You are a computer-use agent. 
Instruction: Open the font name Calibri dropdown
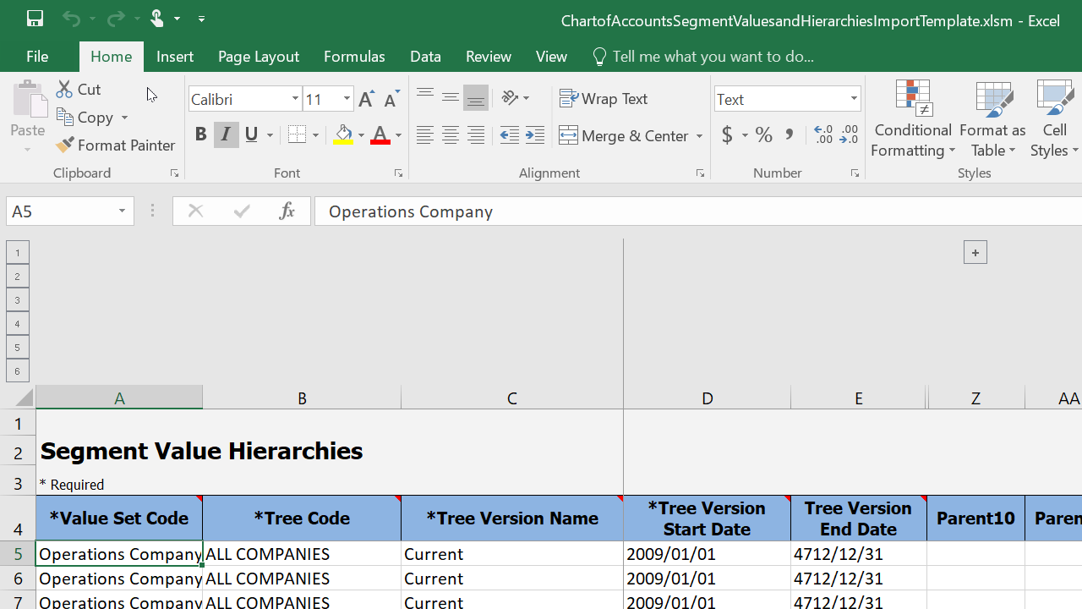click(x=295, y=99)
